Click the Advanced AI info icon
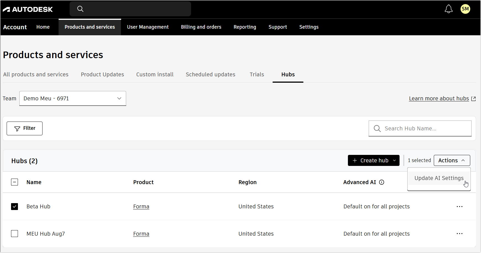 pyautogui.click(x=382, y=182)
